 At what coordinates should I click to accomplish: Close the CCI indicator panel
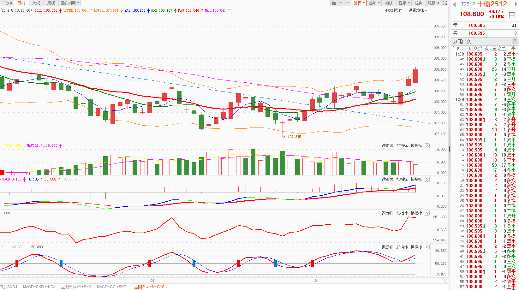(x=427, y=213)
